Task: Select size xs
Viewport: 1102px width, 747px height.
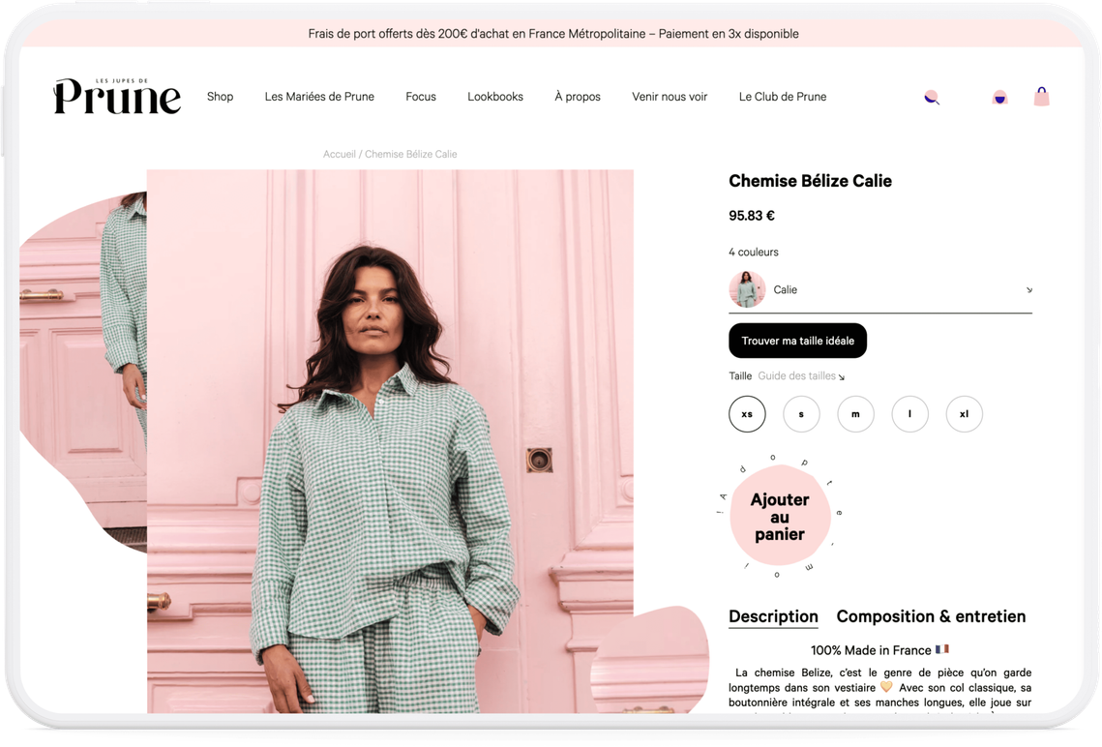Action: pyautogui.click(x=747, y=414)
